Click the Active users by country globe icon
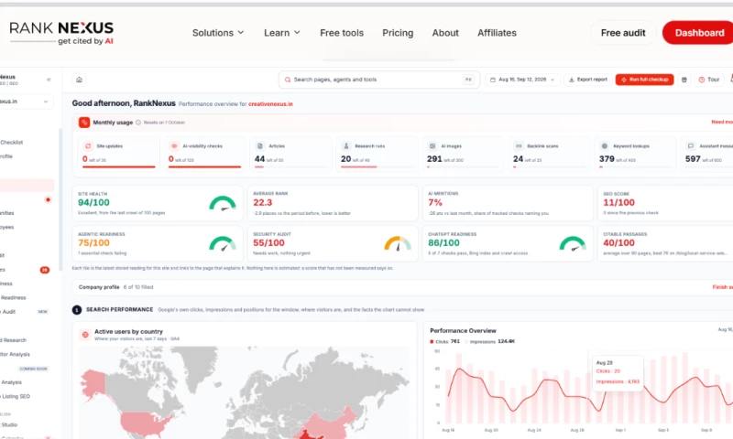Screen dimensions: 733x439 pyautogui.click(x=85, y=335)
